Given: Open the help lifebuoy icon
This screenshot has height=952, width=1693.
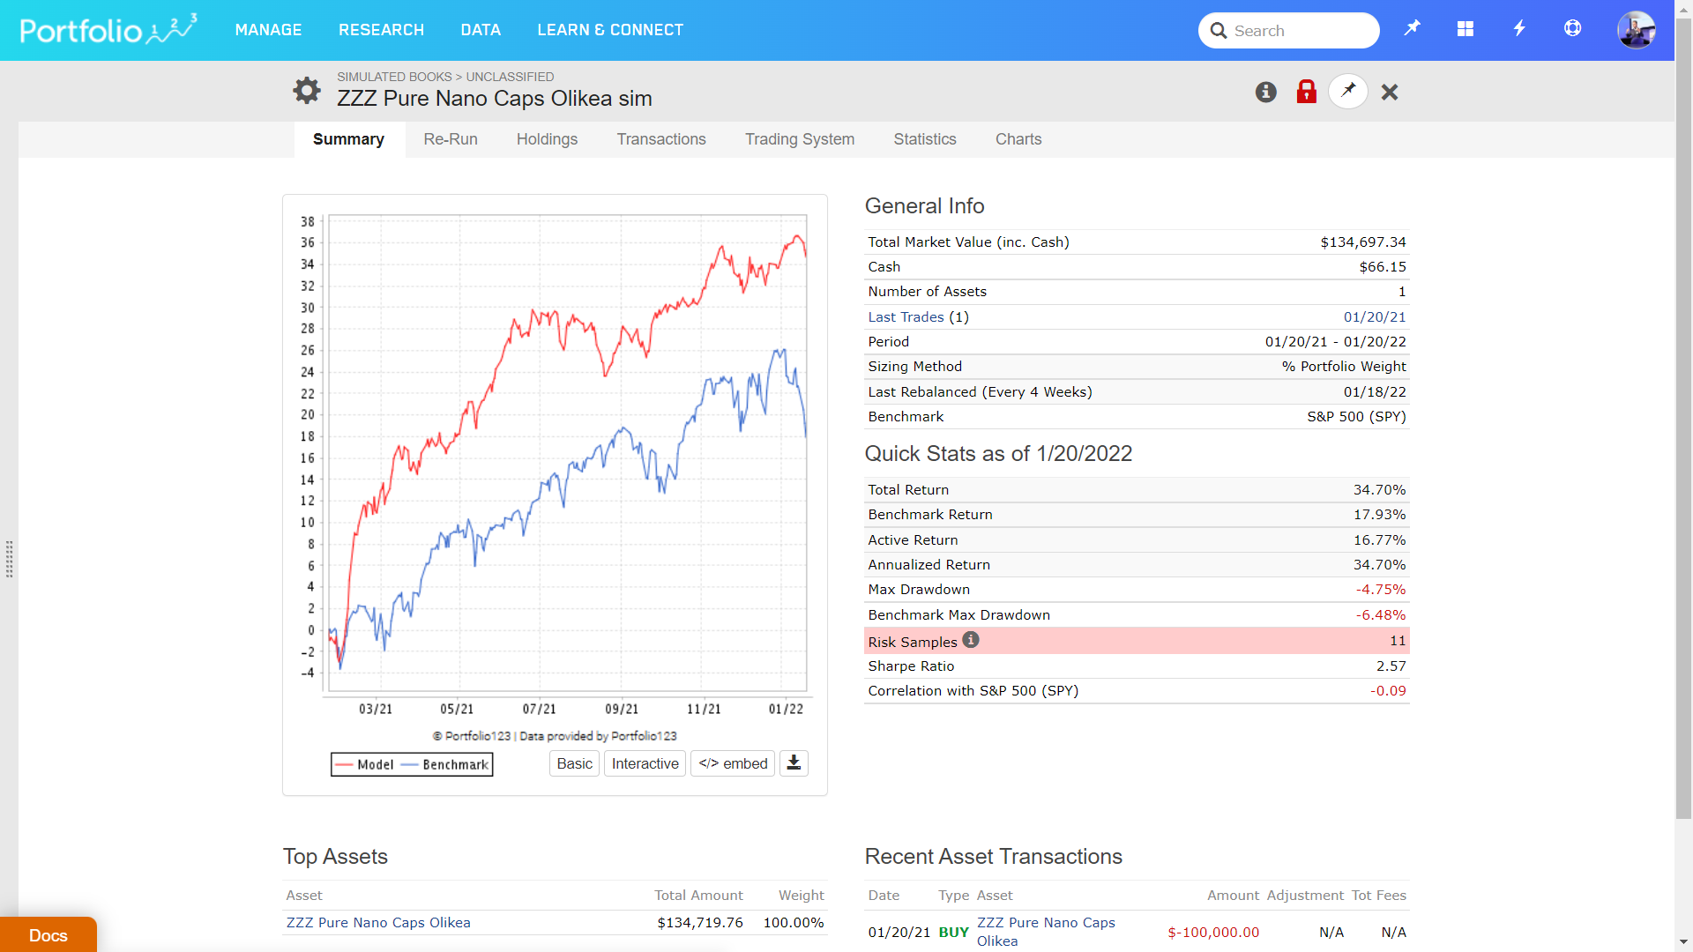Looking at the screenshot, I should (1572, 29).
